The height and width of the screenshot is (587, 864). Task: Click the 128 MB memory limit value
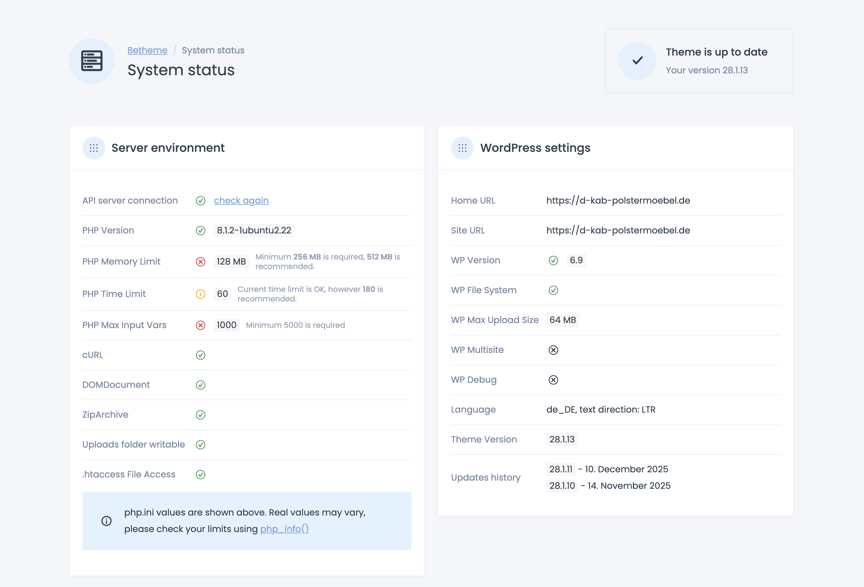231,261
